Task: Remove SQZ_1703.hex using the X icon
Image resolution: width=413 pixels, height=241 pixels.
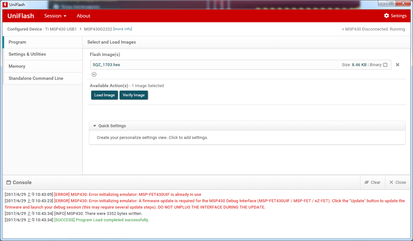Action: click(397, 65)
